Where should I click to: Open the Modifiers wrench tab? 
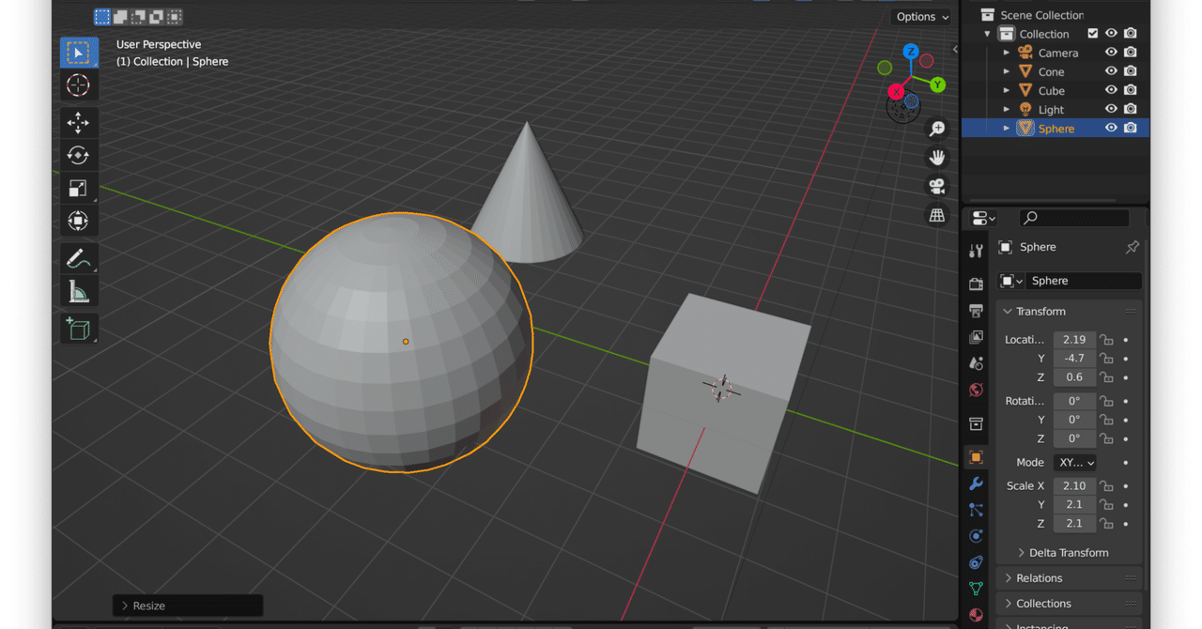click(976, 483)
